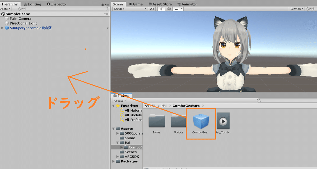Screen dimensions: 317x169
Task: Collapse the Favorites group
Action: [114, 106]
